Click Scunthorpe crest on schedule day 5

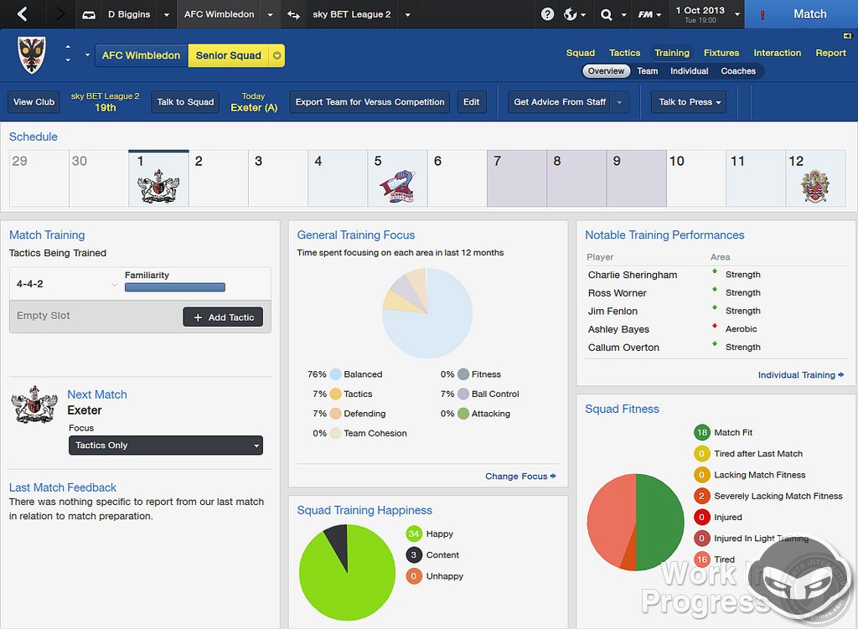[397, 187]
